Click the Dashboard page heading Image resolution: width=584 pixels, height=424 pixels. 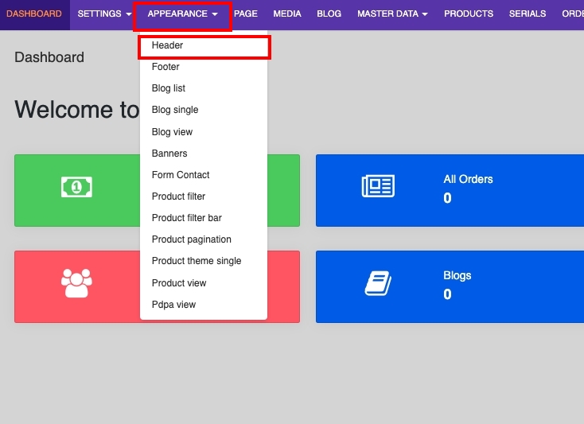tap(49, 57)
